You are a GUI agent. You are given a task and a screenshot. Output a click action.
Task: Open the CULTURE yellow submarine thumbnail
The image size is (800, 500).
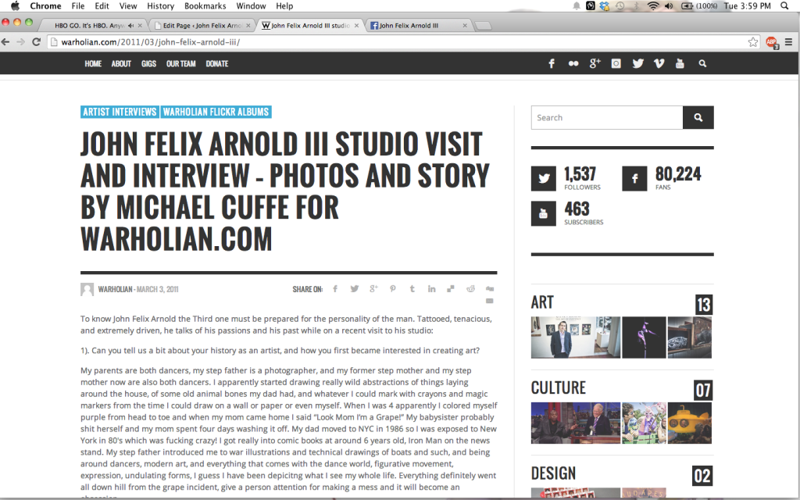[690, 423]
